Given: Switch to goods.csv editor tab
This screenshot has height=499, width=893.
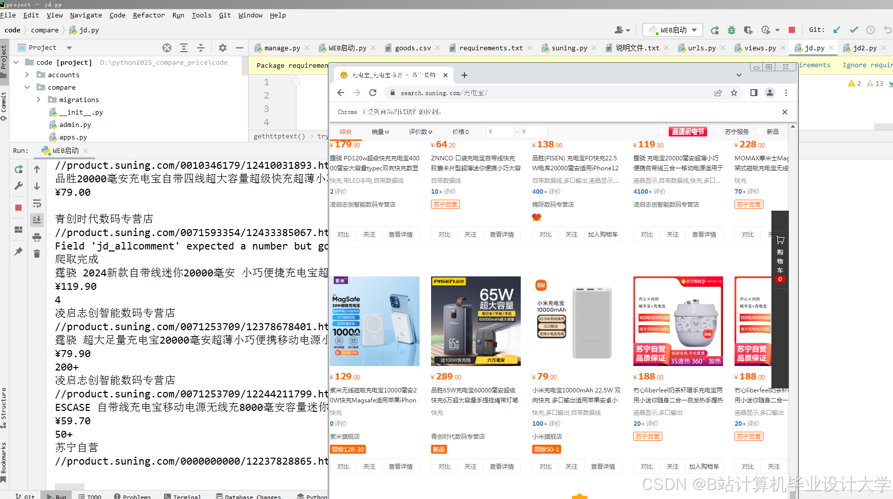Looking at the screenshot, I should (413, 48).
